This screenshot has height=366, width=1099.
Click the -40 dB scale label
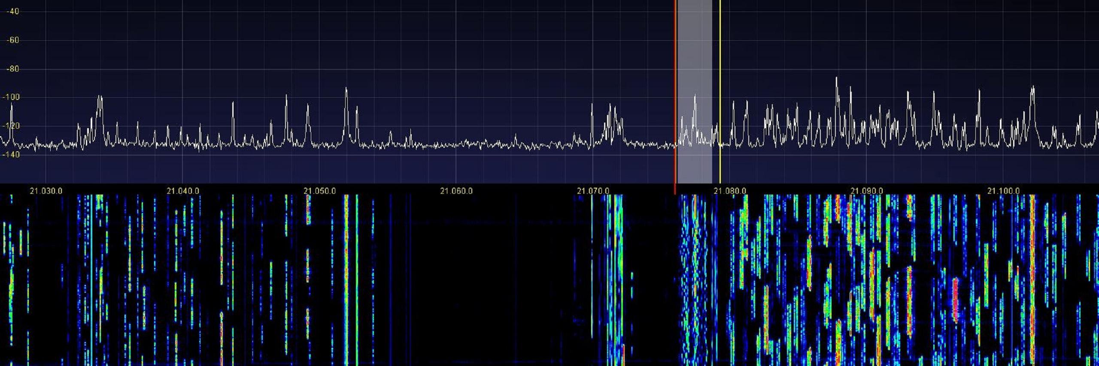point(12,12)
